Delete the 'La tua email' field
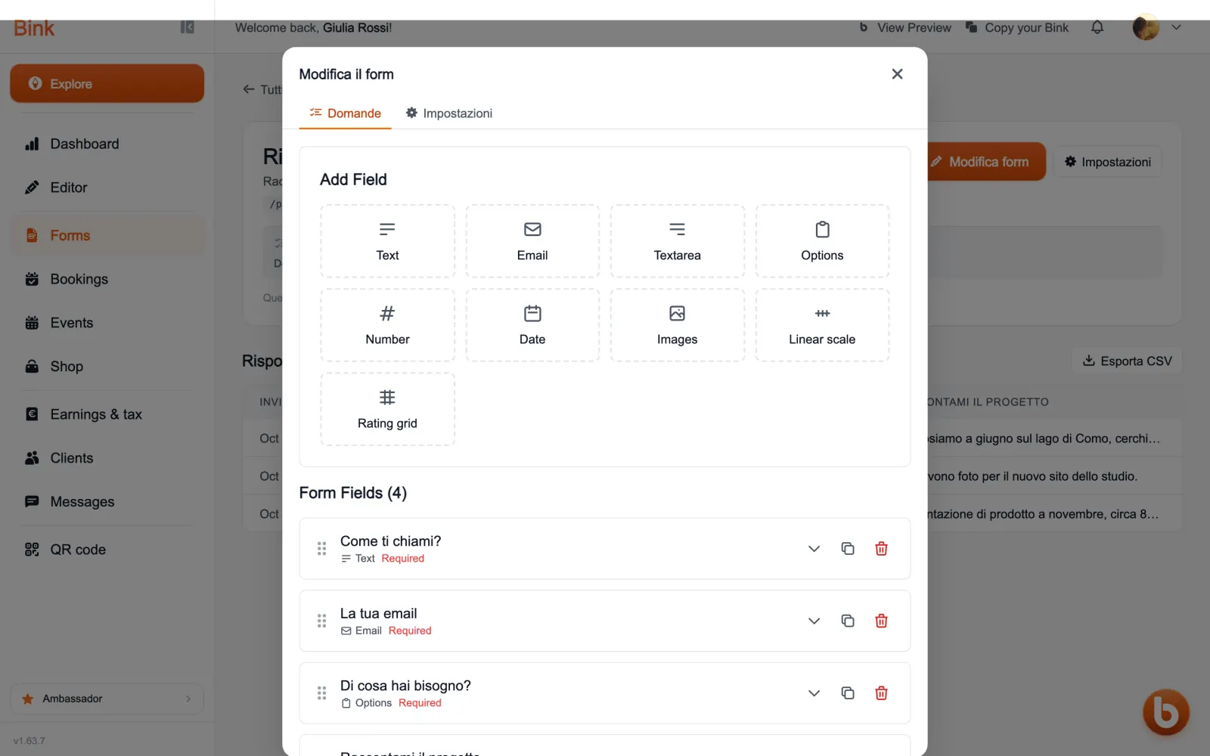The image size is (1210, 756). [x=881, y=621]
